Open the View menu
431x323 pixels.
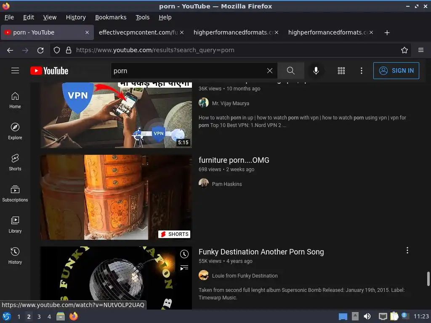[x=50, y=17]
